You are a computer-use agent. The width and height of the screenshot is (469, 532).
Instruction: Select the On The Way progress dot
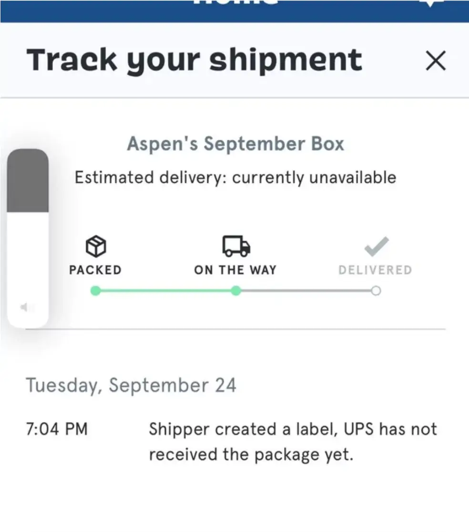click(236, 291)
